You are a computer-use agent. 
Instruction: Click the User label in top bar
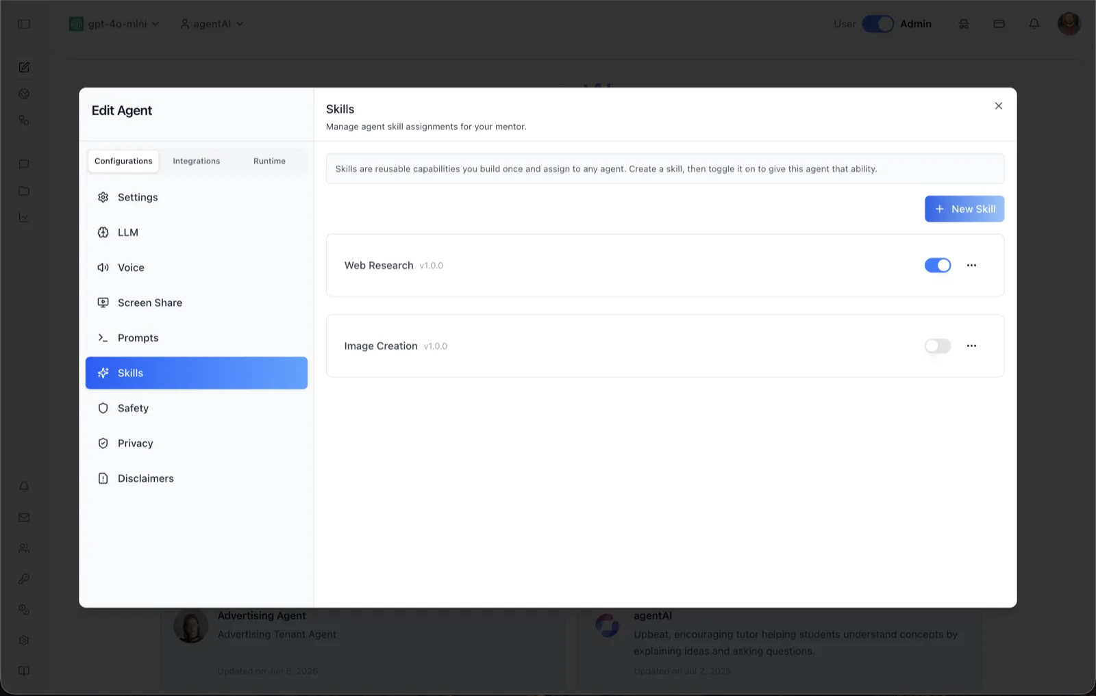point(845,24)
